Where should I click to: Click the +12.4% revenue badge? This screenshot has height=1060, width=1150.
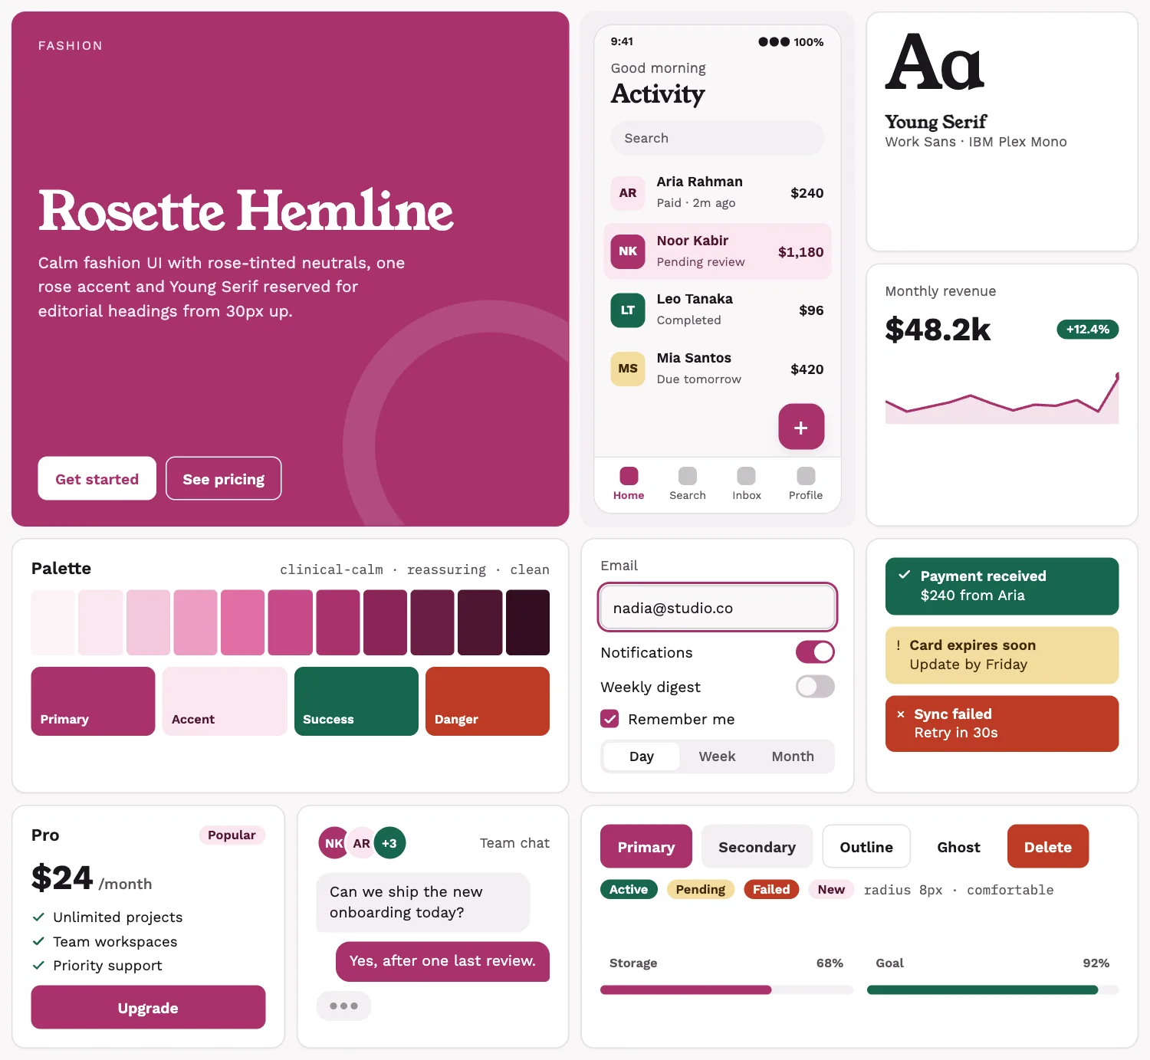[x=1088, y=330]
